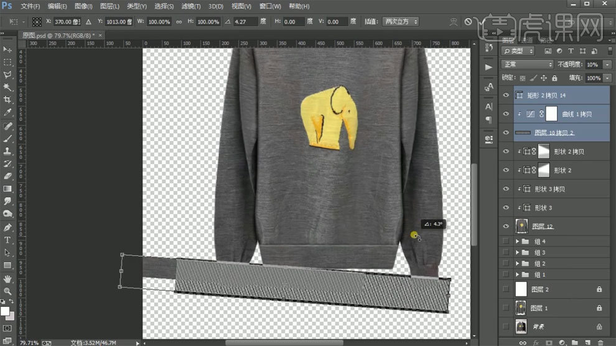The width and height of the screenshot is (616, 346).
Task: Show the 图层 2 layer
Action: point(506,289)
